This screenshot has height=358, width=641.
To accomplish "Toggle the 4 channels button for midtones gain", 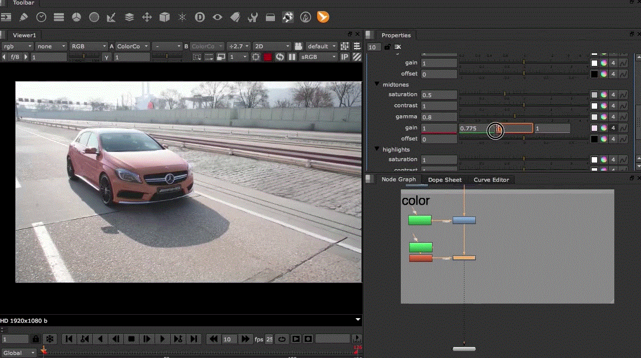I will pyautogui.click(x=613, y=128).
